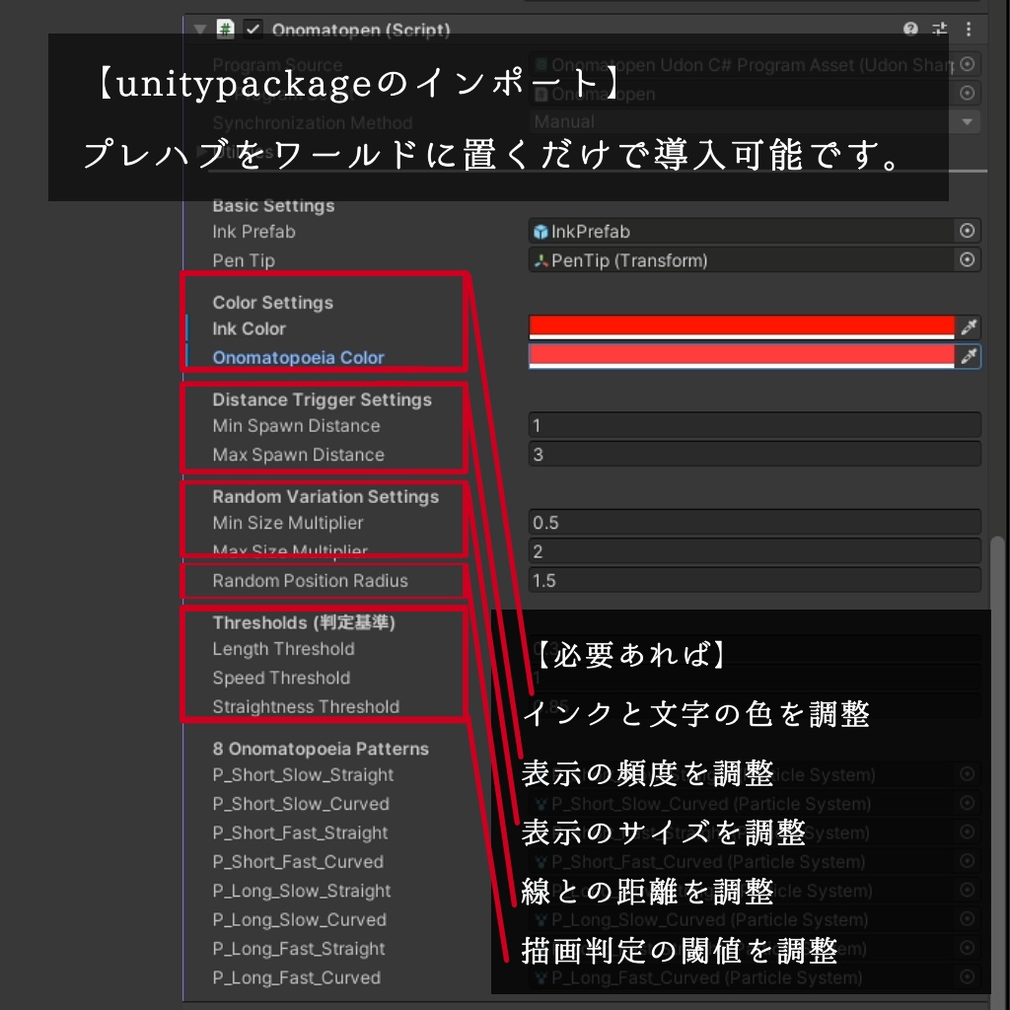Screen dimensions: 1010x1010
Task: Edit the Min Spawn Distance value field
Action: 754,425
